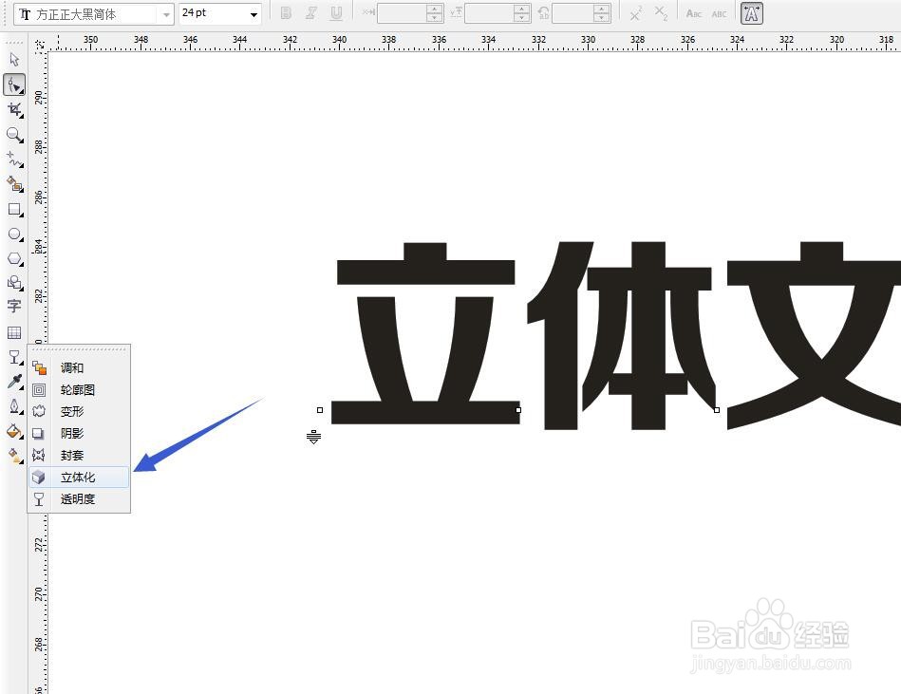Image resolution: width=901 pixels, height=694 pixels.
Task: Choose 变形 (Distort) from flyout
Action: point(79,411)
